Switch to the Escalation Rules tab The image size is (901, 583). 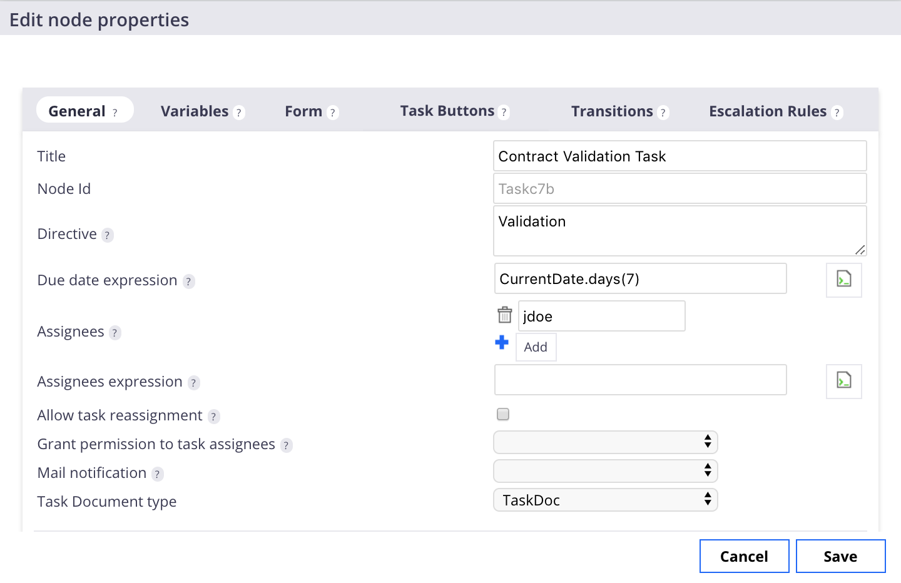768,111
